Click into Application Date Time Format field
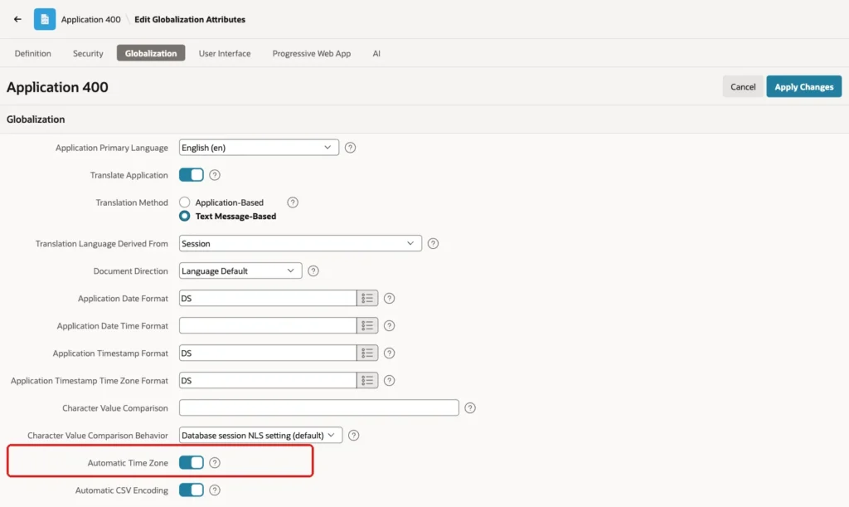The image size is (849, 507). pos(268,325)
